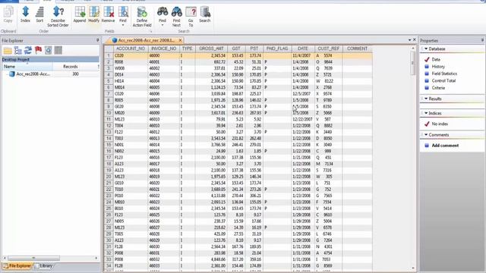Click the horizontal scrollbar in File Explorer
486x273 pixels.
(x=33, y=258)
